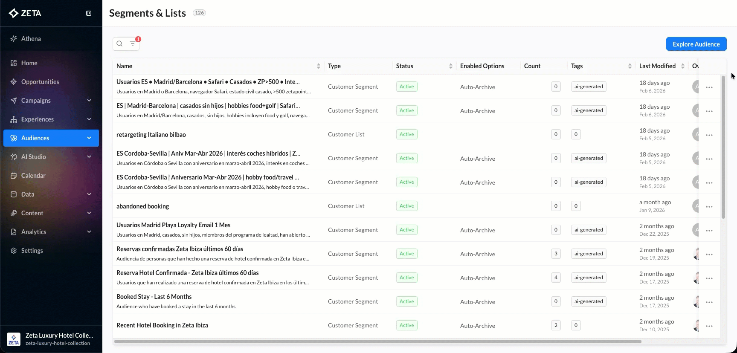The height and width of the screenshot is (353, 737).
Task: Click the horizontal scrollbar below the table
Action: coord(377,341)
